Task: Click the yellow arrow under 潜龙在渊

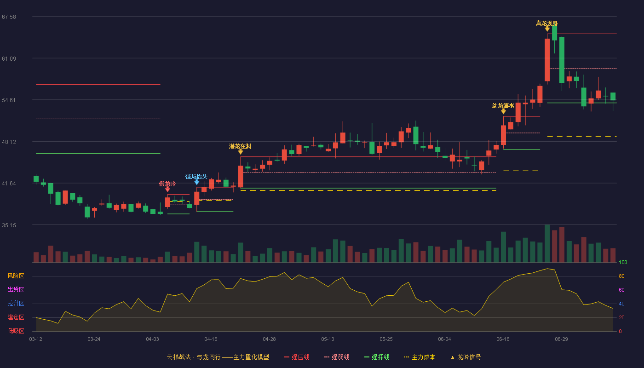Action: pyautogui.click(x=241, y=152)
